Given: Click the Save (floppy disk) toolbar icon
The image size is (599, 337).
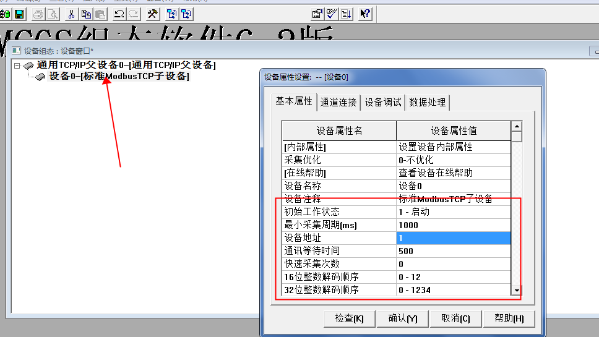Looking at the screenshot, I should point(19,14).
